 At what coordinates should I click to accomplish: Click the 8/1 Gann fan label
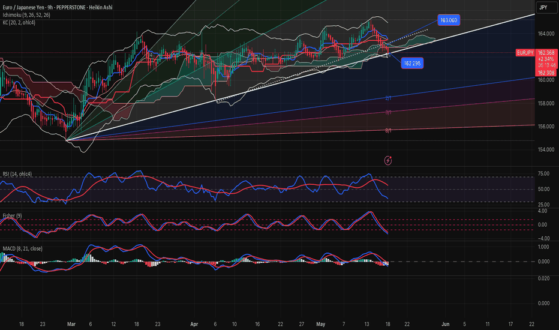[x=388, y=131]
